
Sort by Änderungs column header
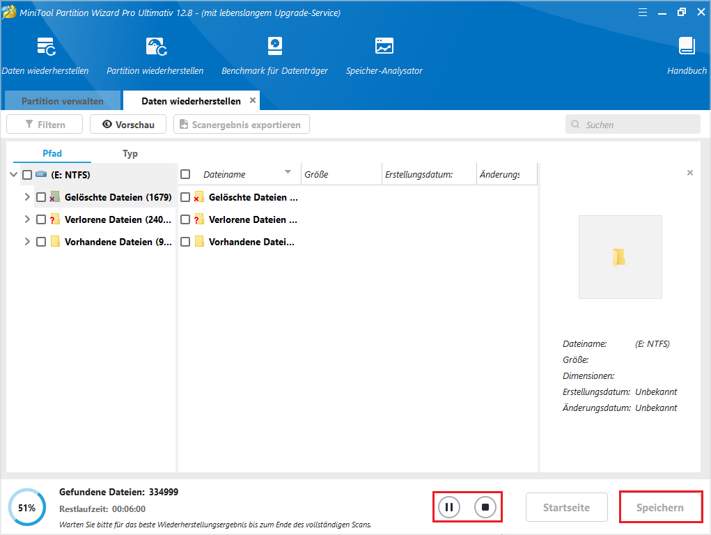(507, 174)
